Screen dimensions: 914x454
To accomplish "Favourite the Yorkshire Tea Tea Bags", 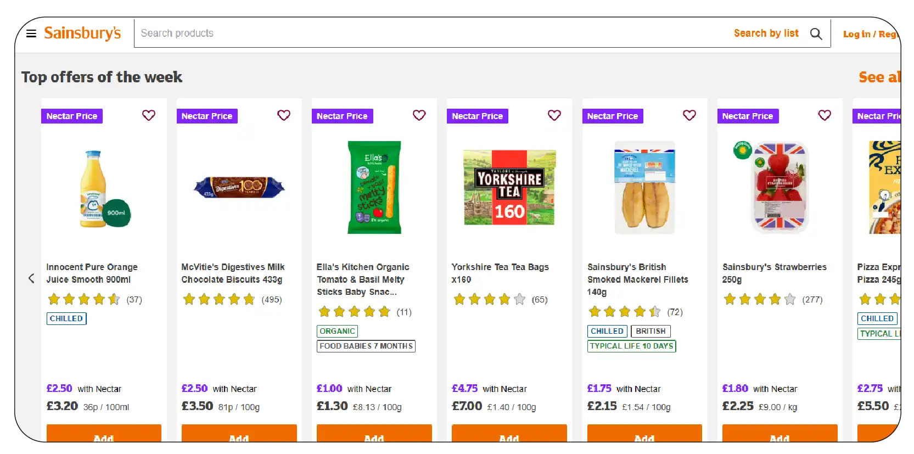I will click(554, 115).
